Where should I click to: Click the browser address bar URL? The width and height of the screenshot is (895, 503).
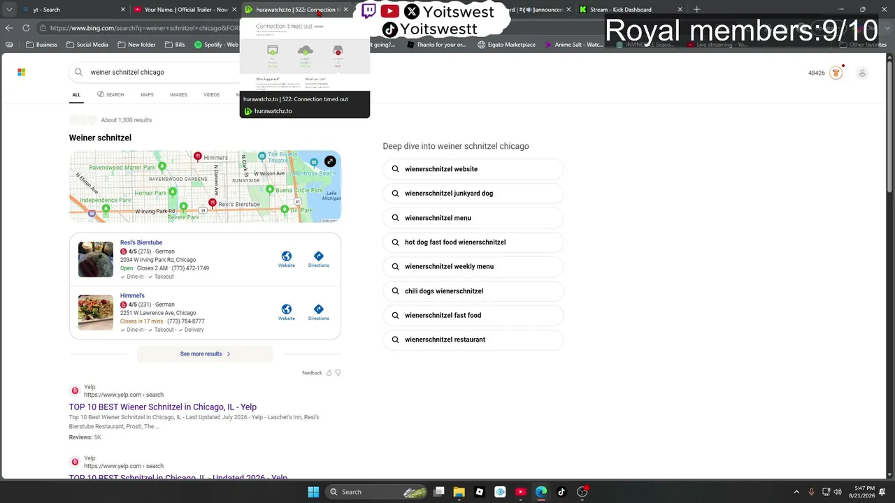tap(143, 28)
